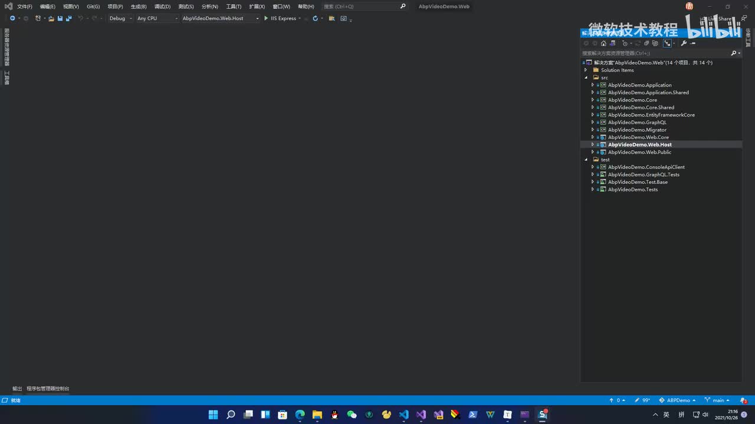Expand the AbpVideoDemo.Application project
This screenshot has width=755, height=424.
593,85
